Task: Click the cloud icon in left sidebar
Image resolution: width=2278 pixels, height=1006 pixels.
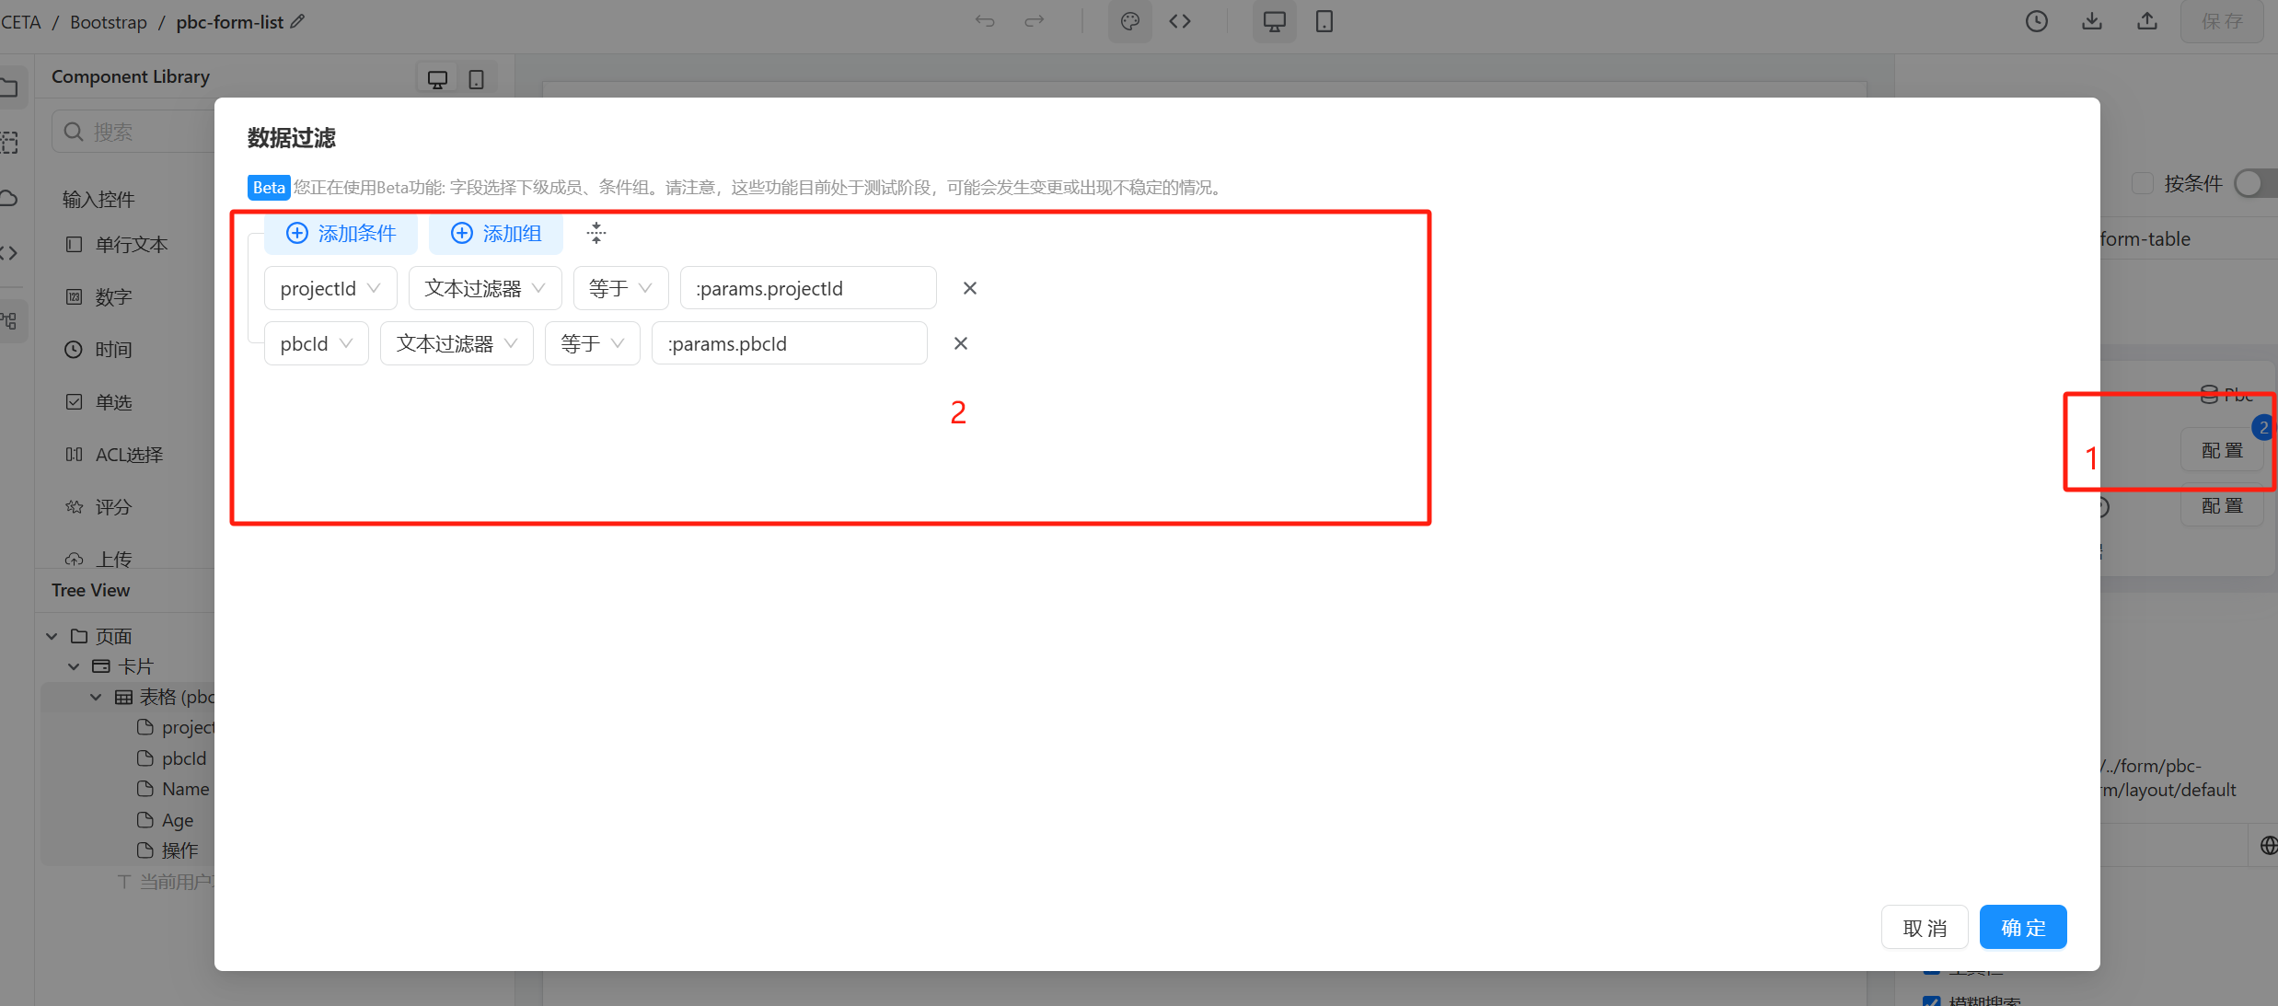Action: click(9, 198)
